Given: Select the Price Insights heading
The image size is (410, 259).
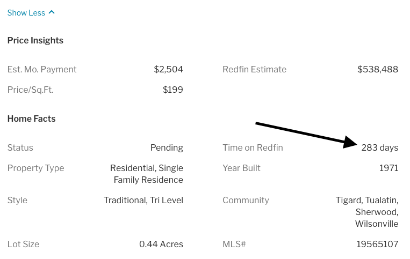Looking at the screenshot, I should (x=35, y=40).
